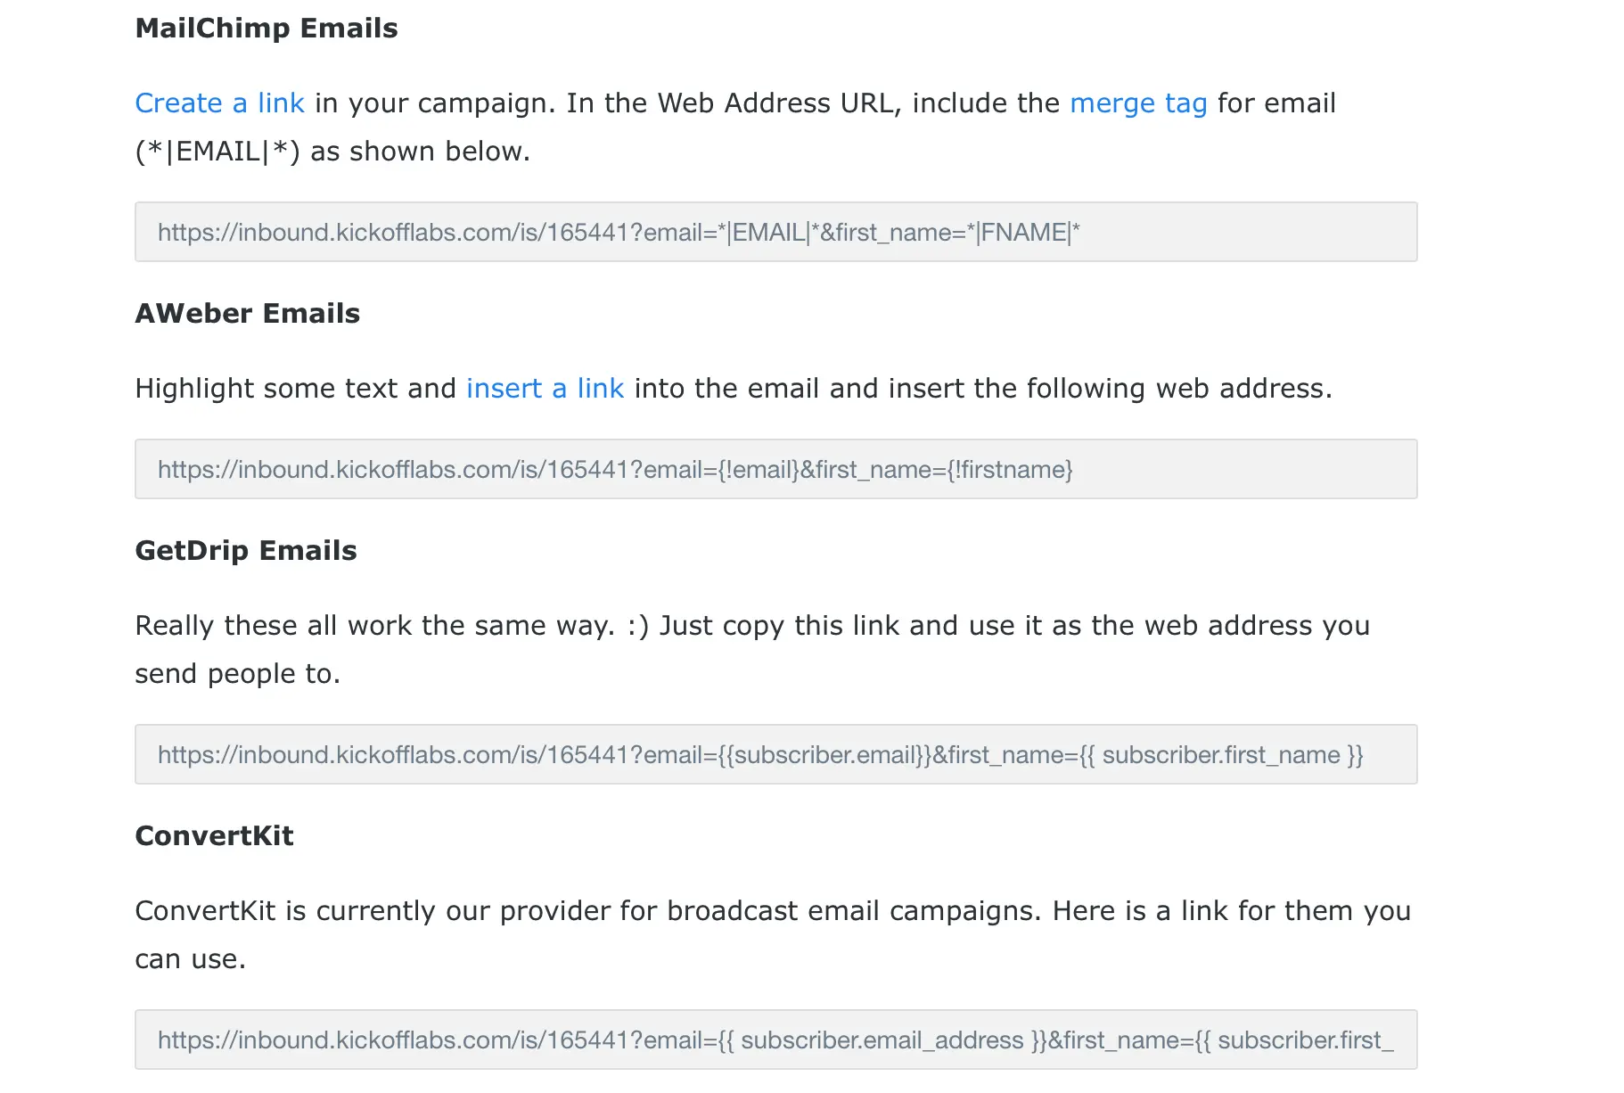1624x1093 pixels.
Task: Select the AWeber {!email} URL field
Action: 775,469
